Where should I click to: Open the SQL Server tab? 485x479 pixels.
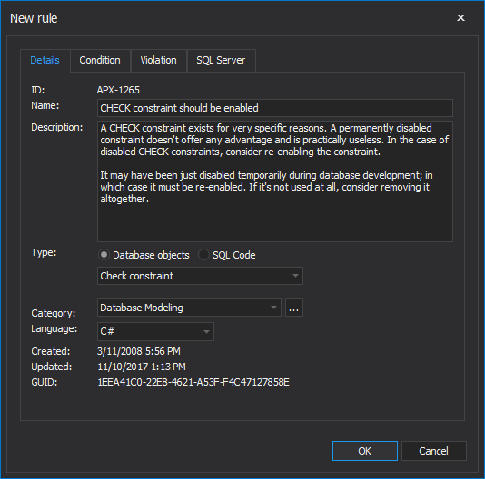pos(221,60)
